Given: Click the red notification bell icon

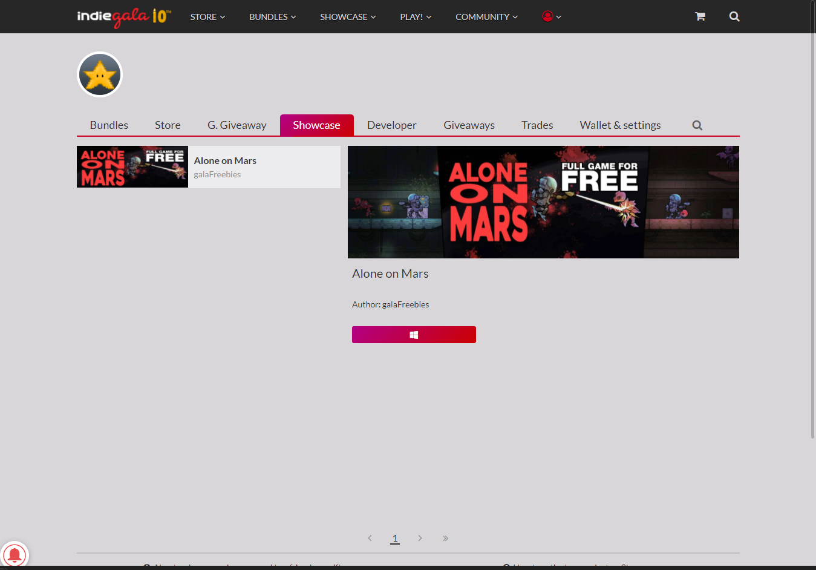Looking at the screenshot, I should pyautogui.click(x=15, y=554).
